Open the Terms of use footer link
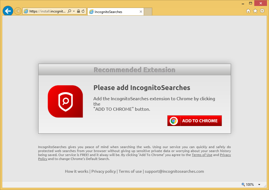The height and width of the screenshot is (190, 269). tap(130, 171)
